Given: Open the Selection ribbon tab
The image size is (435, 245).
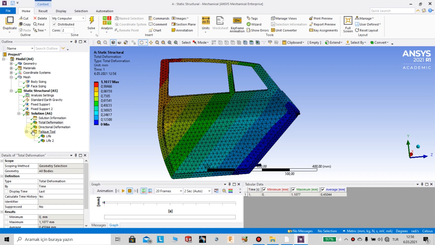Looking at the screenshot, I should [x=81, y=11].
